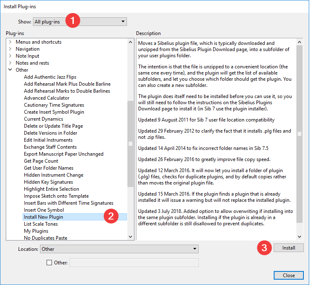310x285 pixels.
Task: Click description pane scroll up arrow
Action: tap(299, 42)
